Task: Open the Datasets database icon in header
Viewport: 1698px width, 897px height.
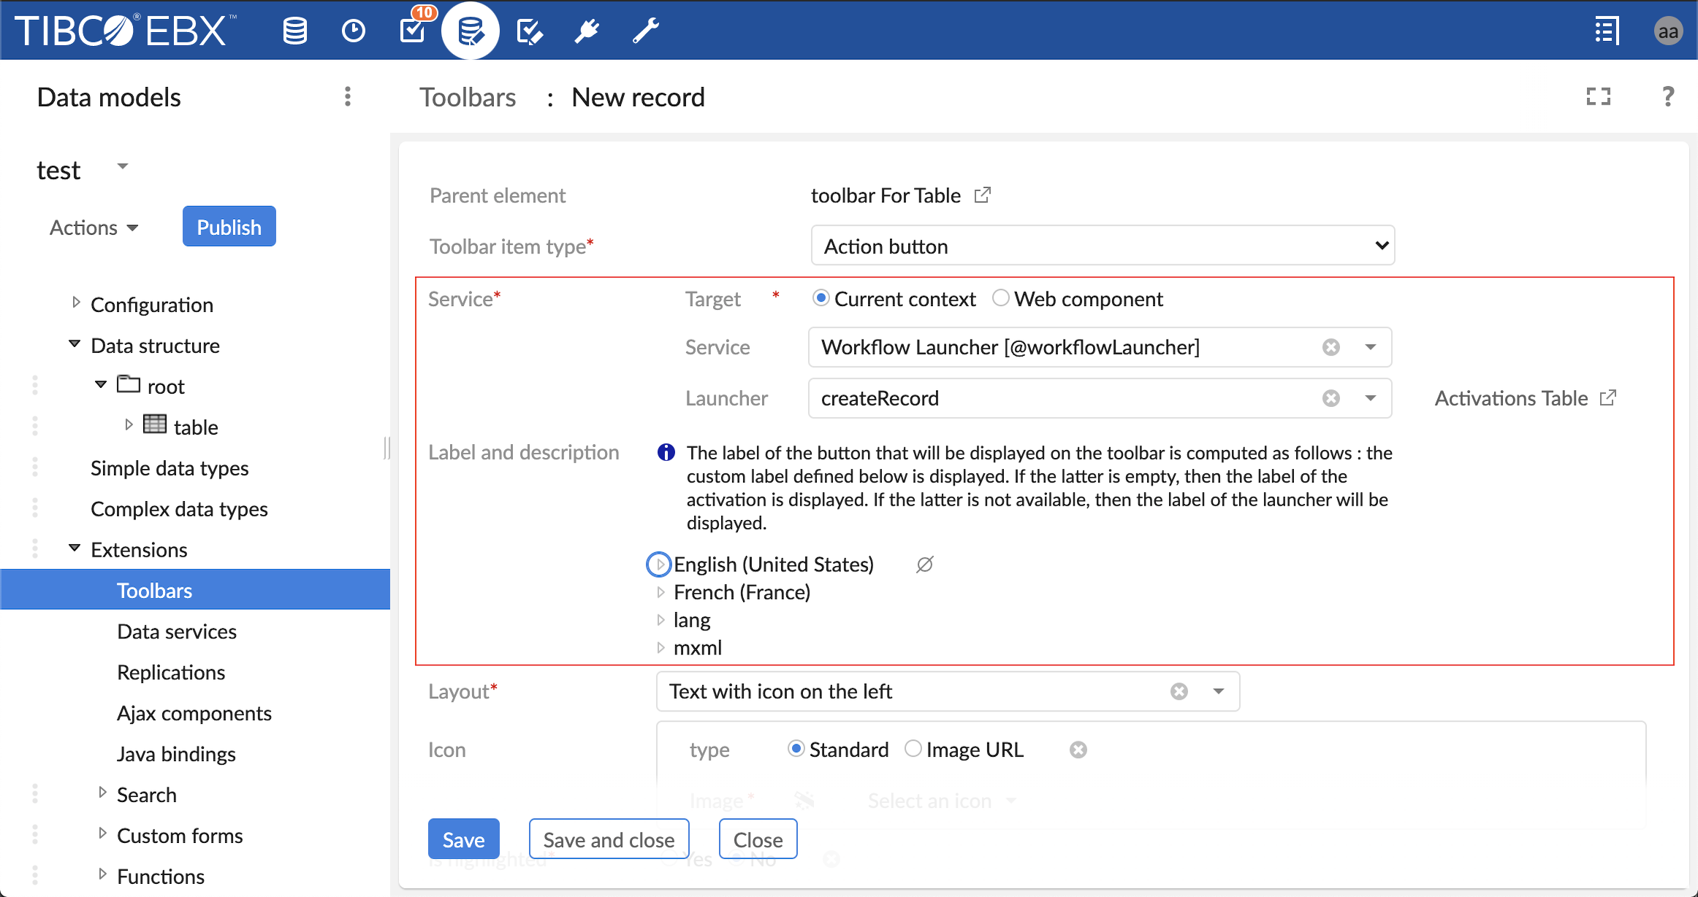Action: (294, 31)
